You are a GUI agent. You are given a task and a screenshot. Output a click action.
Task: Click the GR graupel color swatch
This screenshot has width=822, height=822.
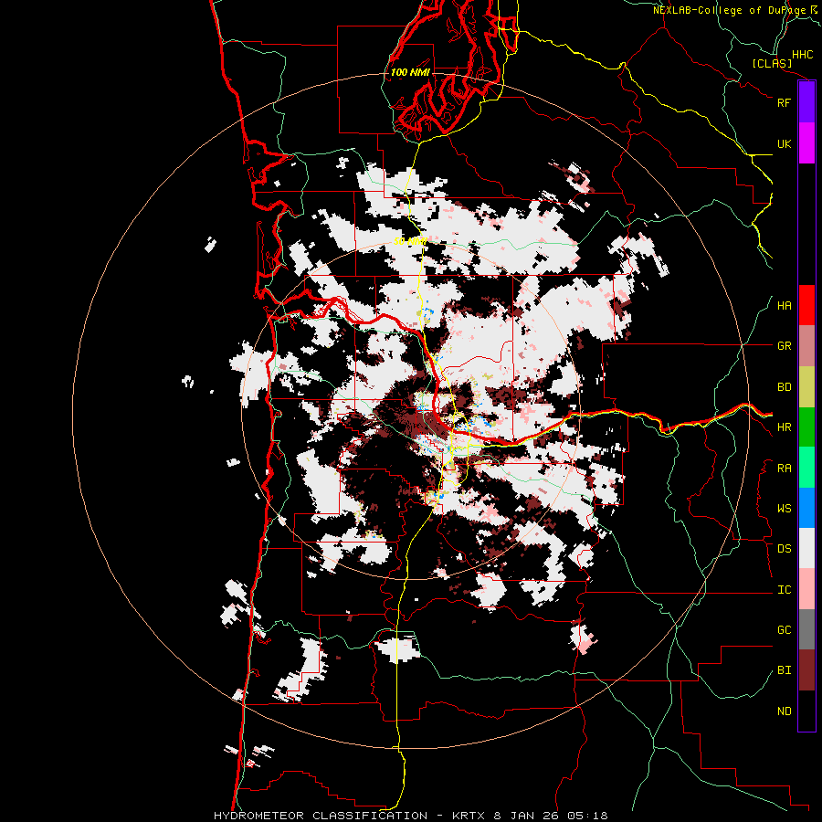(x=806, y=346)
